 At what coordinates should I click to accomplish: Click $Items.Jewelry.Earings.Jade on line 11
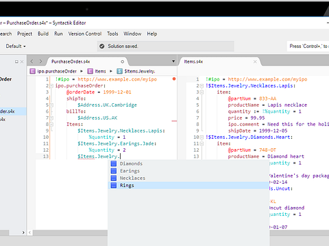point(117,143)
